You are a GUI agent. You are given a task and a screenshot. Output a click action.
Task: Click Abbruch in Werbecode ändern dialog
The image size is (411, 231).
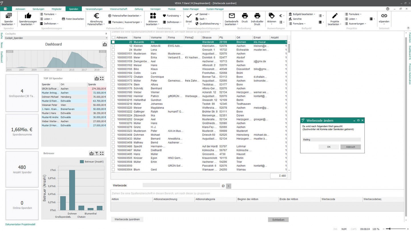coord(350,147)
